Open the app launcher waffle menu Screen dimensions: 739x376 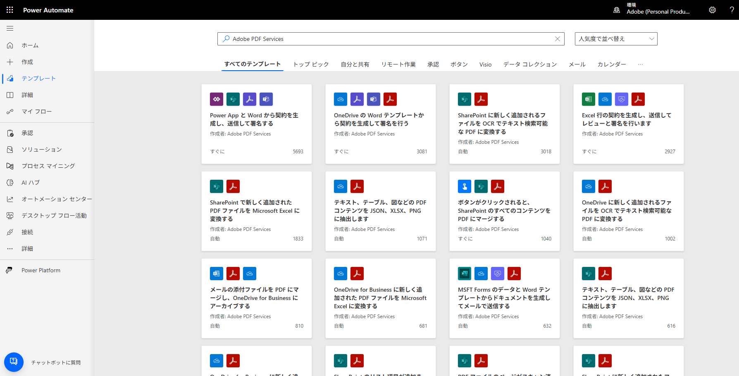coord(9,10)
